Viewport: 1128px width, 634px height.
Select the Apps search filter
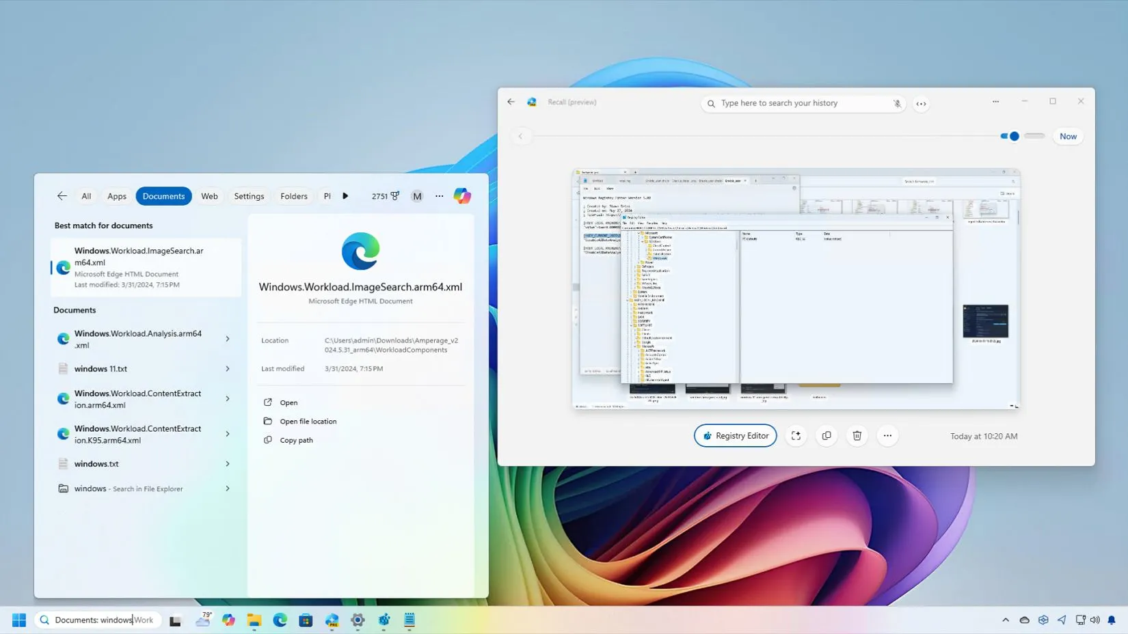click(117, 196)
